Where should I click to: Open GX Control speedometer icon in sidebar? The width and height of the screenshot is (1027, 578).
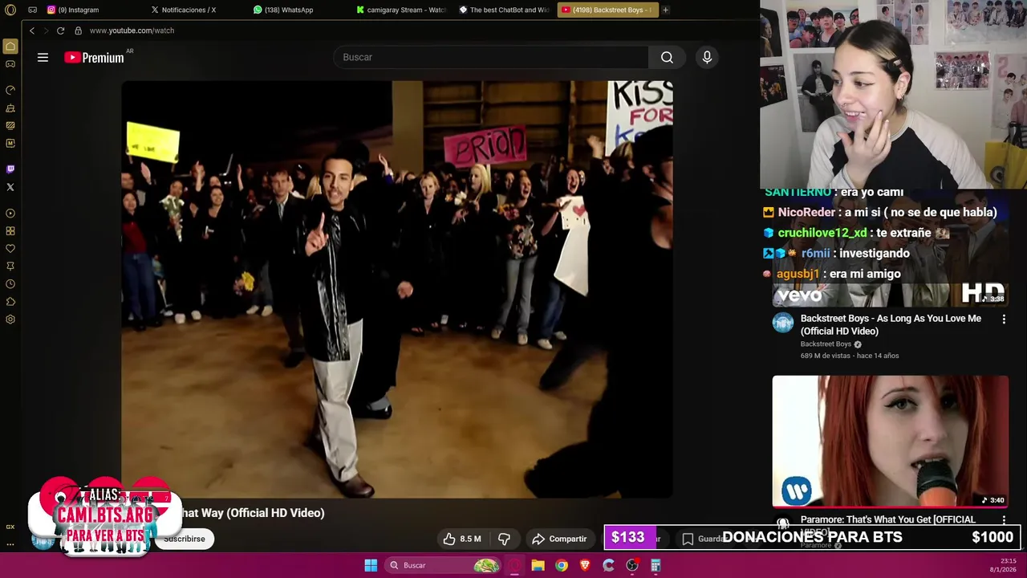point(10,90)
